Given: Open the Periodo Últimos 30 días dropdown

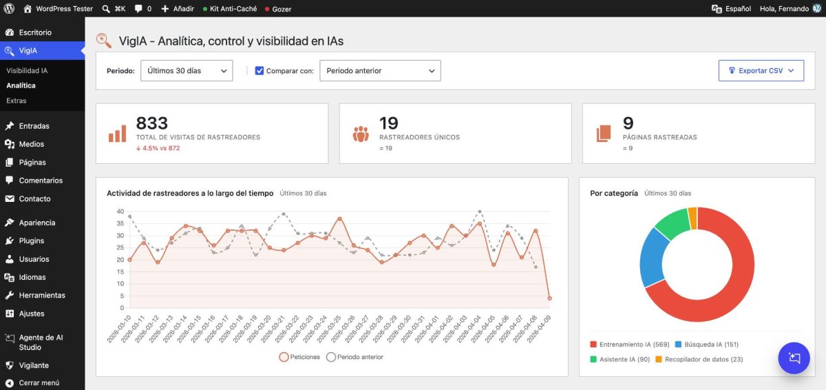Looking at the screenshot, I should click(x=187, y=71).
